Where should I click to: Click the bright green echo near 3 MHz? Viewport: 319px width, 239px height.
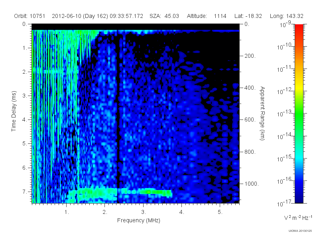[156, 192]
